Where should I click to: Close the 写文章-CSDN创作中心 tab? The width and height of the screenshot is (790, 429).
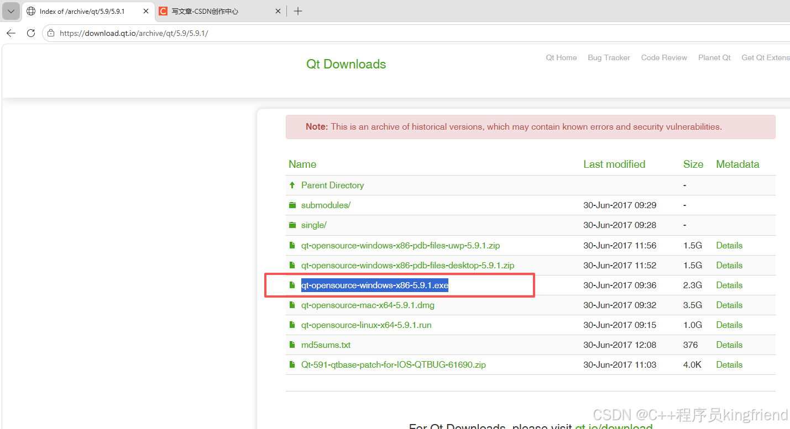click(x=278, y=11)
